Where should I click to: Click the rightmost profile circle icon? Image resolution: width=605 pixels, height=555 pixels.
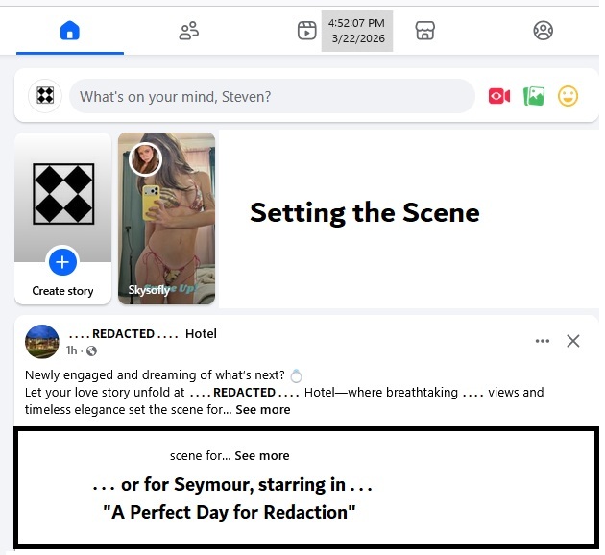point(543,31)
